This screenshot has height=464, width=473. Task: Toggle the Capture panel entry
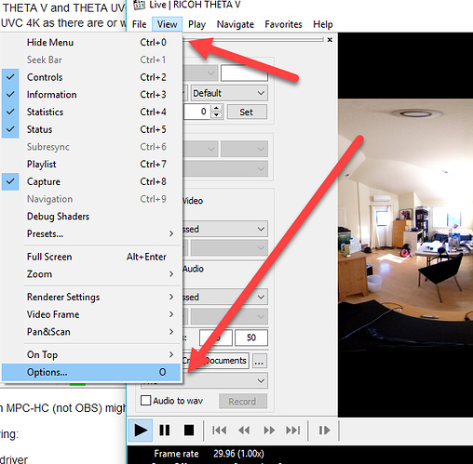(91, 181)
